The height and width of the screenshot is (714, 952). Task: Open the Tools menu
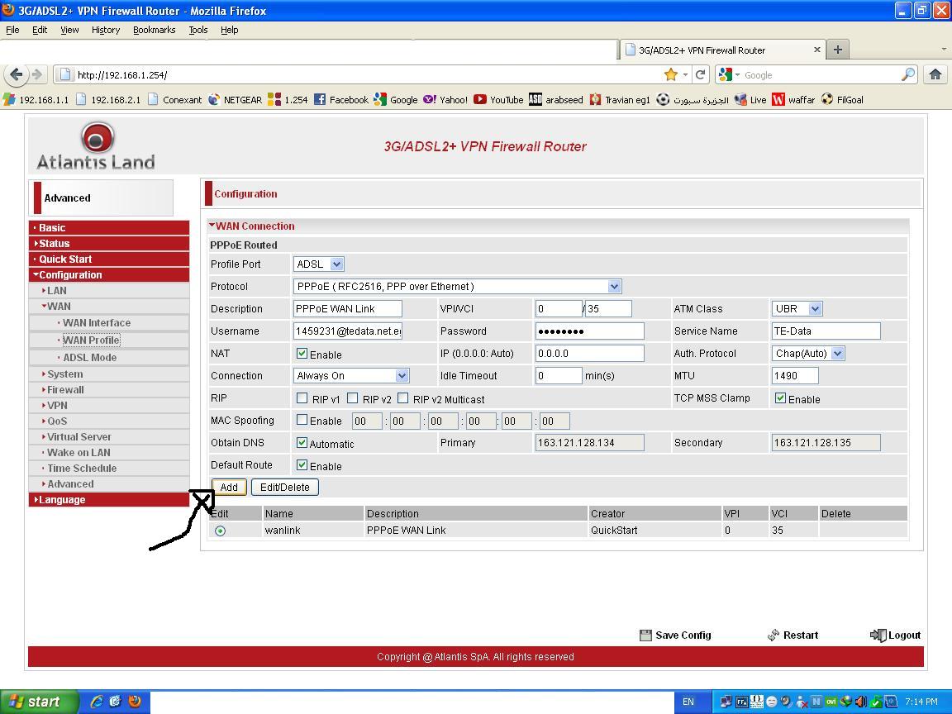pos(198,30)
